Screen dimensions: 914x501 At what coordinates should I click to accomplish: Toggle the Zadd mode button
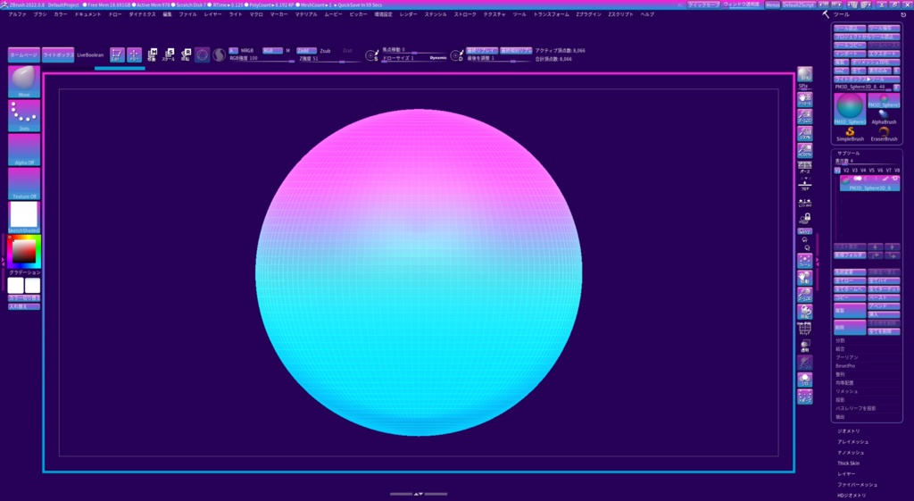[305, 51]
